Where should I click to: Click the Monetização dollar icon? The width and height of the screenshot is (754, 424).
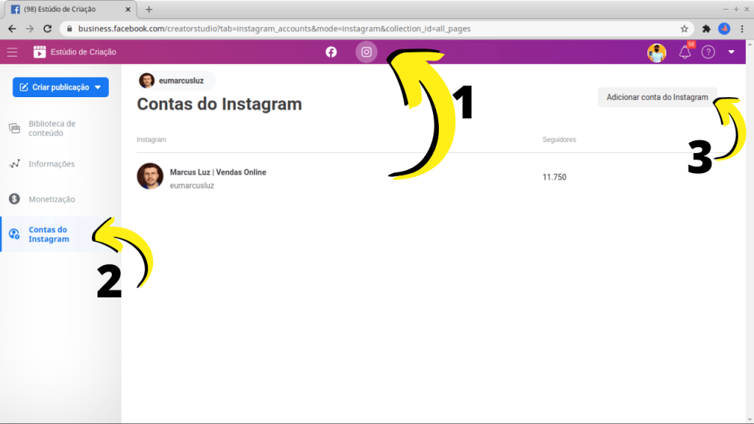tap(15, 199)
